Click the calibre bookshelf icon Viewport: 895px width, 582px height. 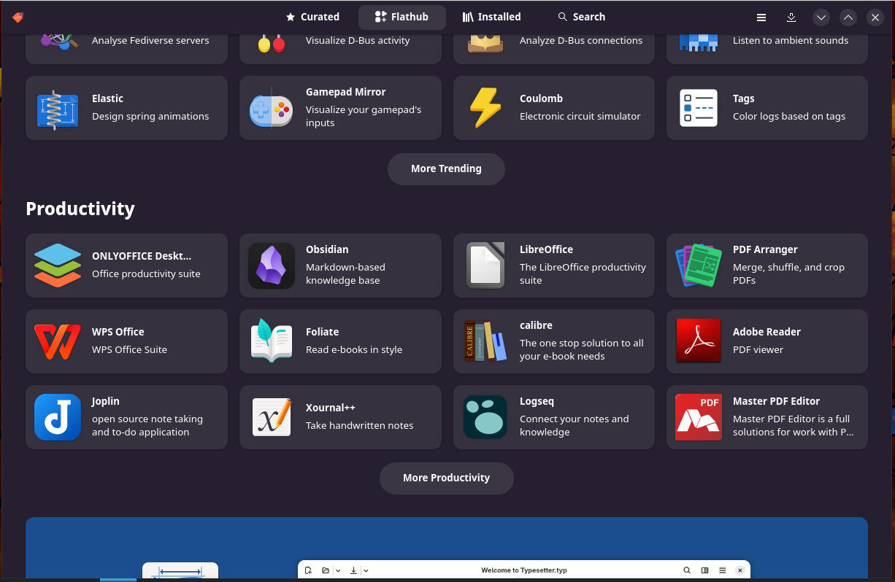click(485, 341)
